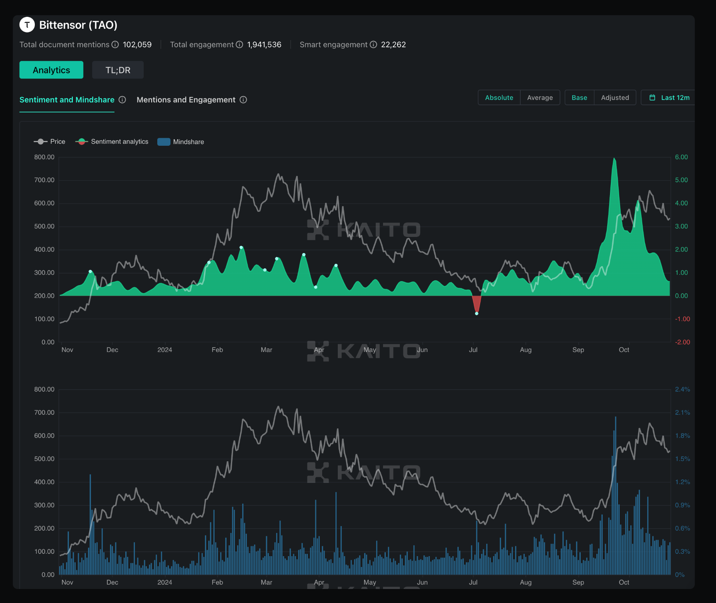Click the 1,941,536 total engagement value

point(264,44)
